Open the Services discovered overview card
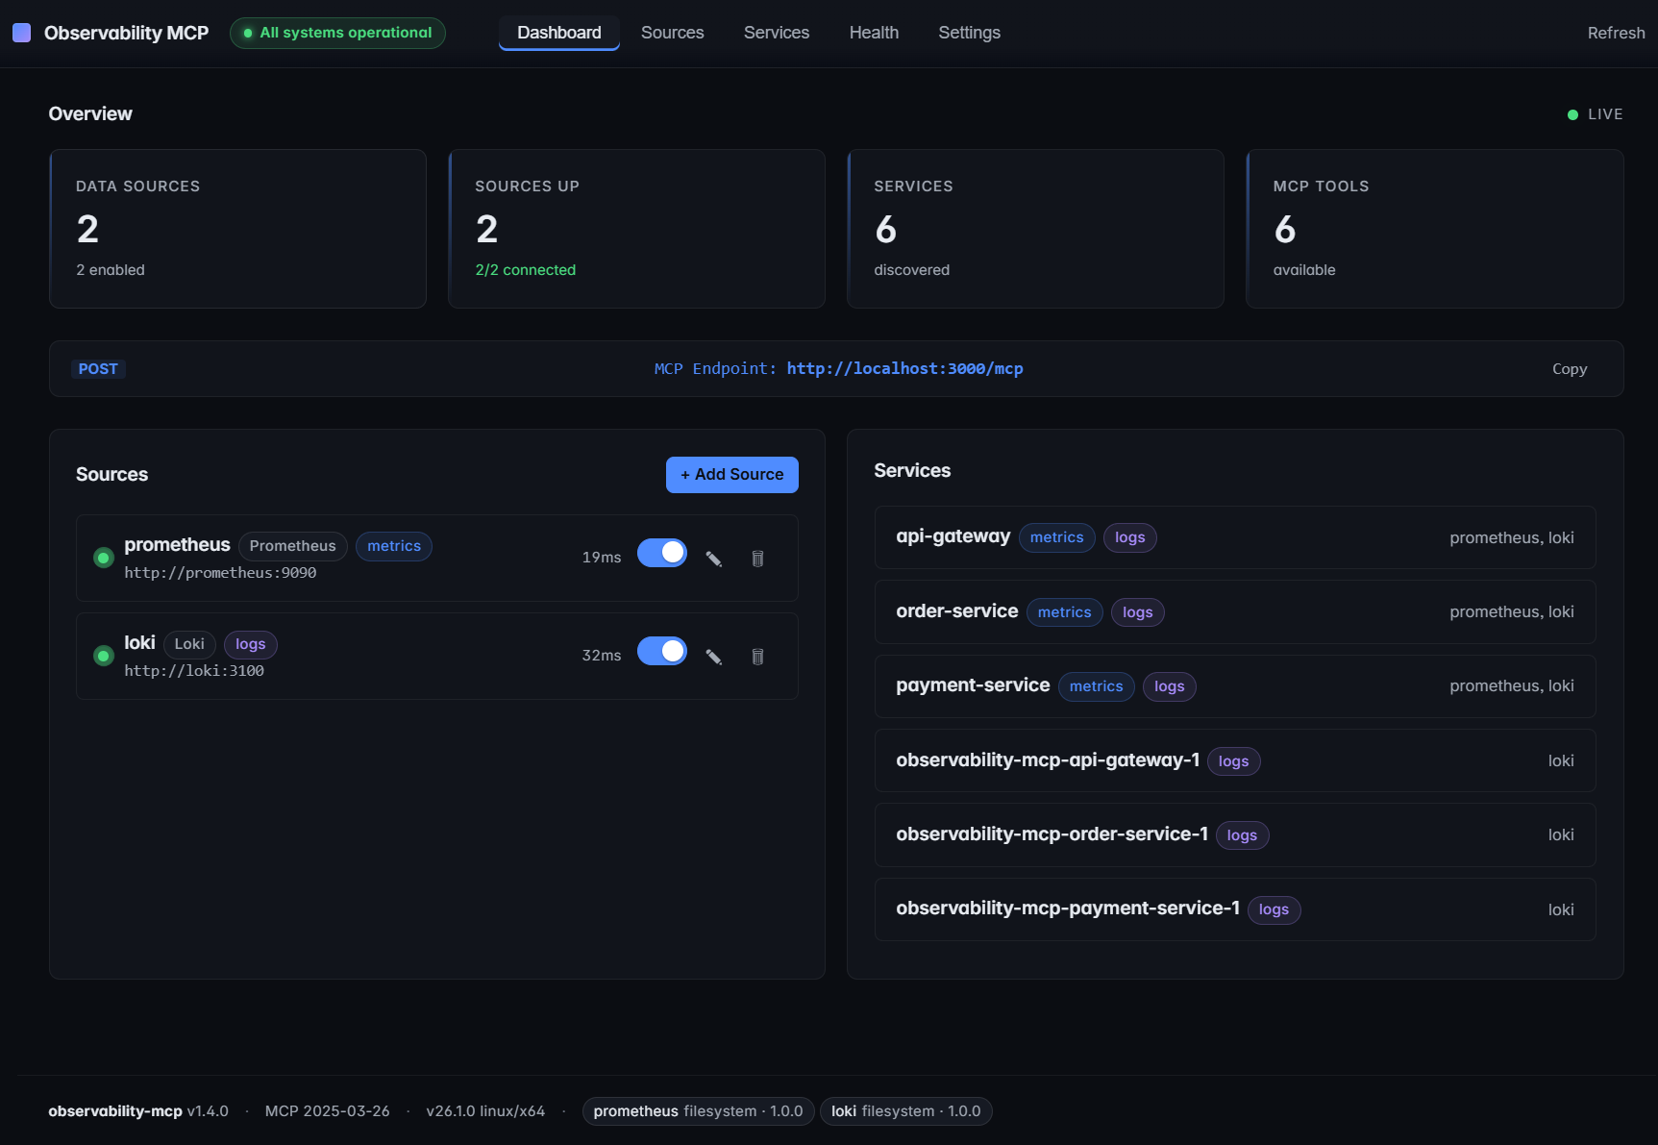This screenshot has width=1658, height=1145. pos(1035,229)
